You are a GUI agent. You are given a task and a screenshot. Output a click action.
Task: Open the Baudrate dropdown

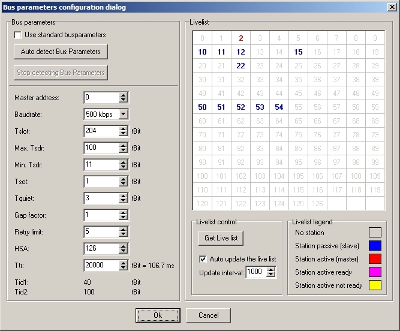[x=123, y=115]
